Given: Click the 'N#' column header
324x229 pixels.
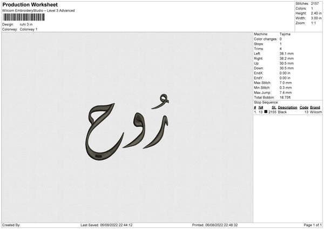Looking at the screenshot, I should pos(261,107).
